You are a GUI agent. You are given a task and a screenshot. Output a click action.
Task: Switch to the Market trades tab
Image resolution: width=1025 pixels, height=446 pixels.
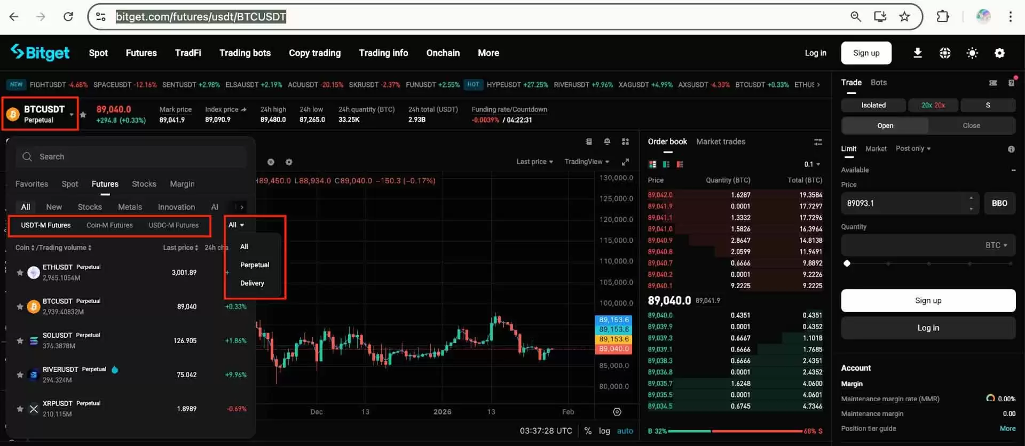720,141
